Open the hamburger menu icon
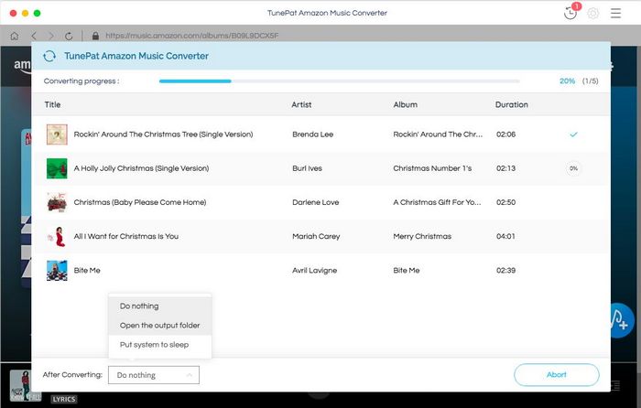The image size is (641, 408). coord(615,13)
